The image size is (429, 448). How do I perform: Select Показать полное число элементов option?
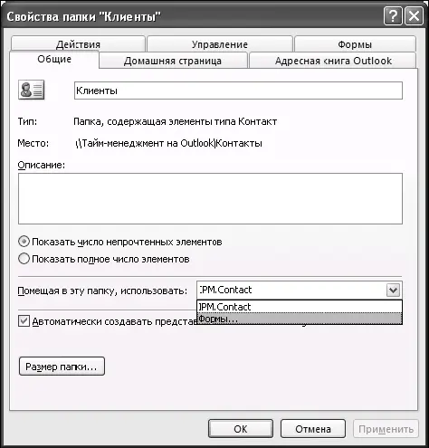[24, 259]
